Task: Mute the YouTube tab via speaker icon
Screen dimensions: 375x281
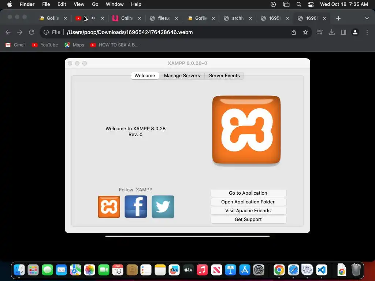Action: (x=93, y=18)
